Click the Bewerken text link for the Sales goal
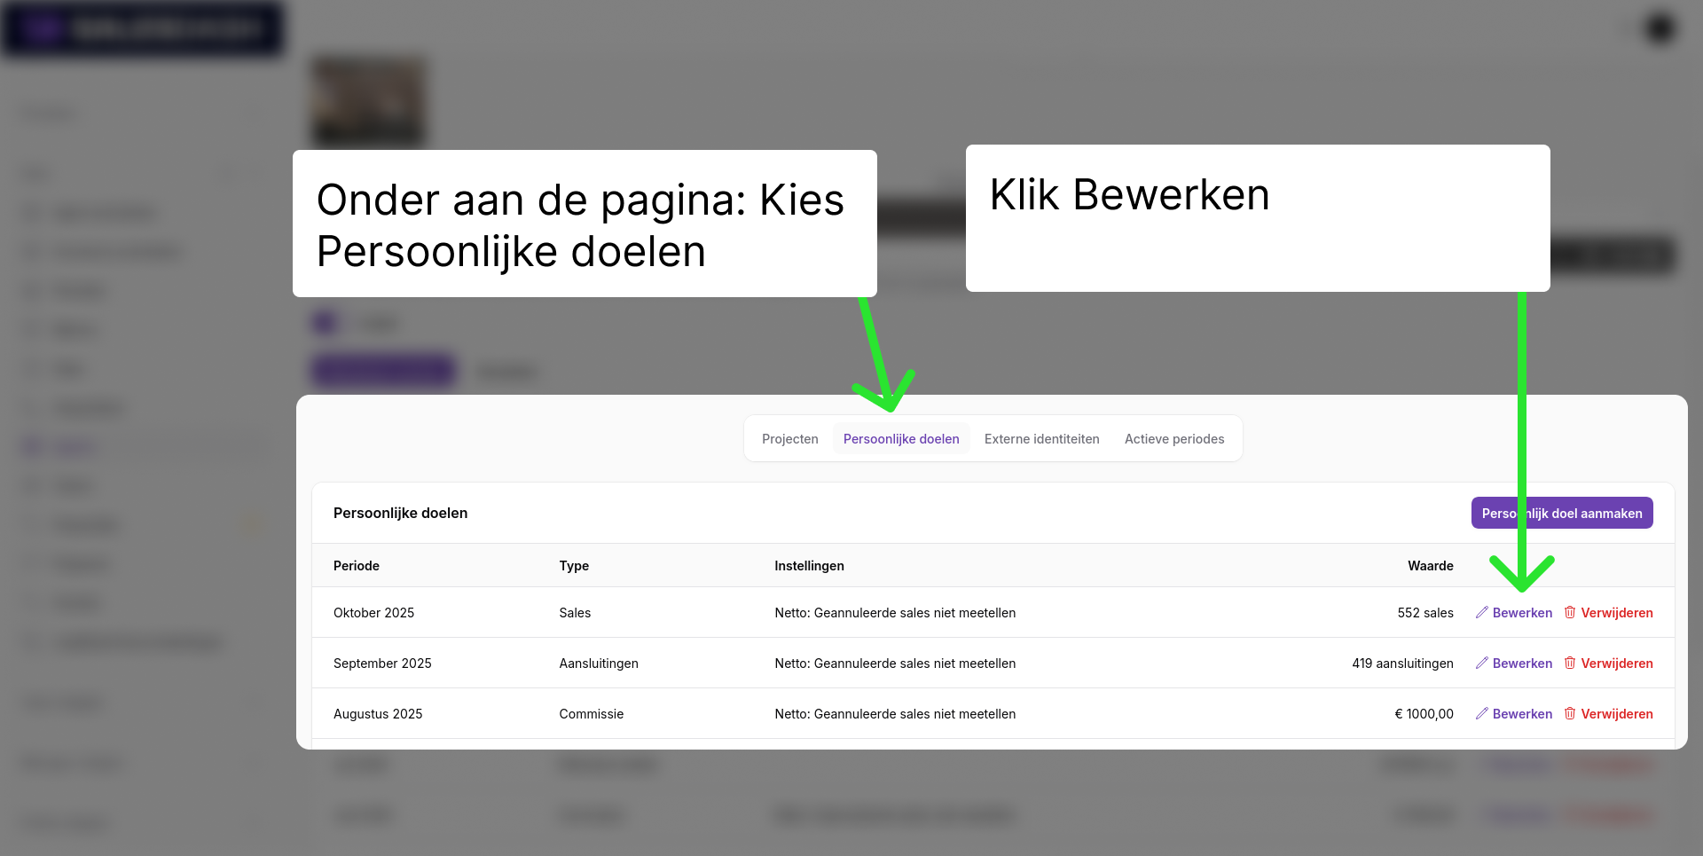The height and width of the screenshot is (856, 1703). click(1522, 613)
